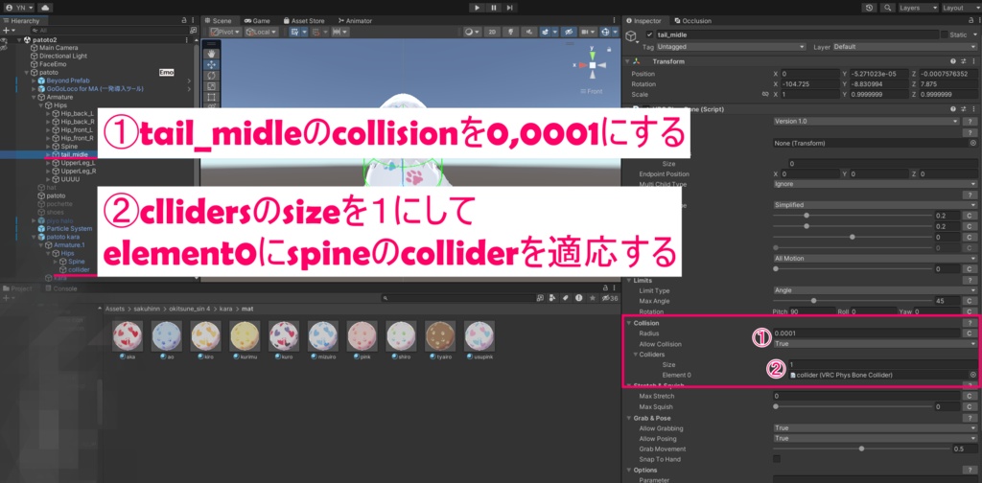Open the Layout dropdown
The image size is (982, 483).
961,8
